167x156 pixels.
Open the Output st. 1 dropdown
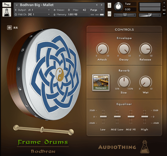point(33,10)
